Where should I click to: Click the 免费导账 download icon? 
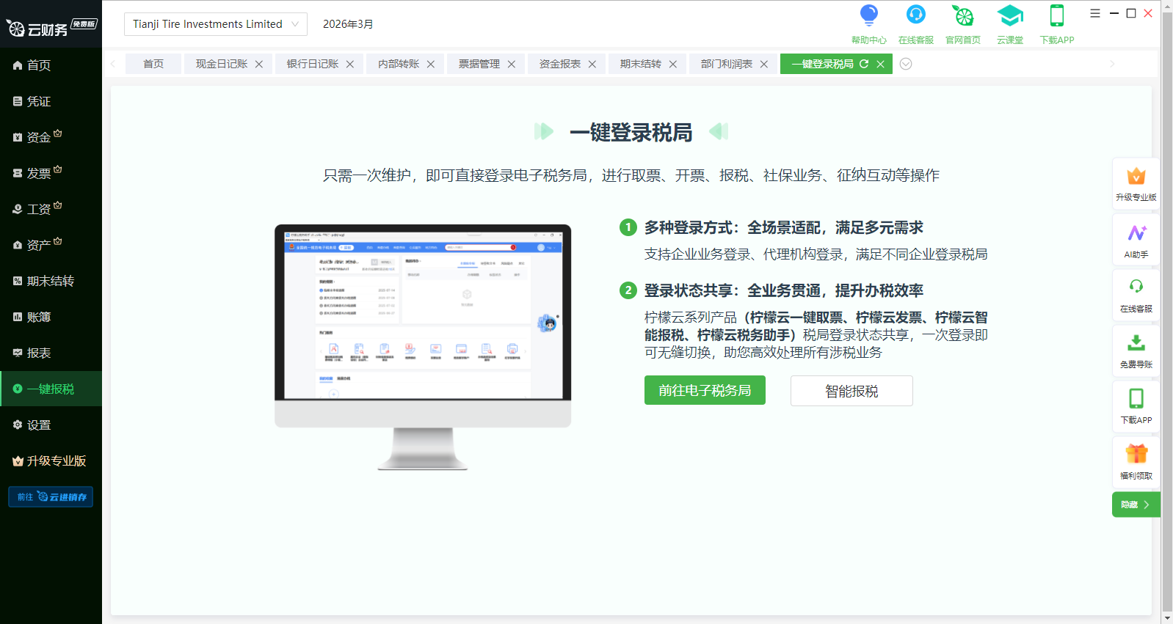(x=1136, y=344)
